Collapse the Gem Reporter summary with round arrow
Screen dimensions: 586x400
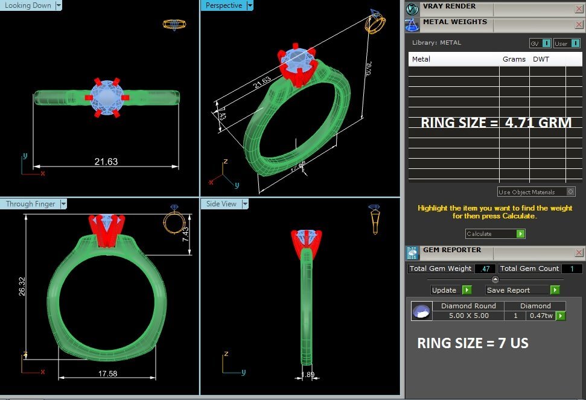coord(495,279)
